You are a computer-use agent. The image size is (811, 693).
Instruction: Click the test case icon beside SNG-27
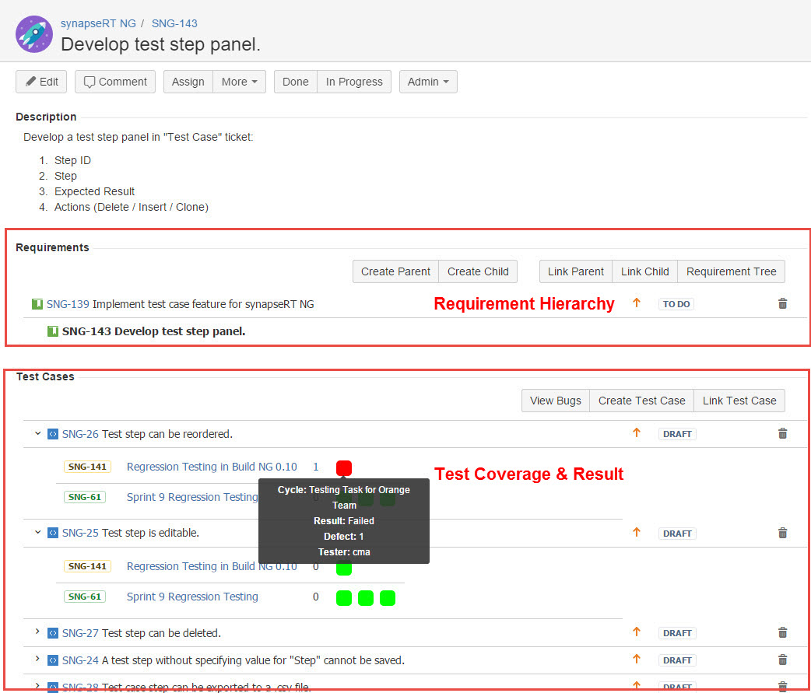(x=53, y=633)
